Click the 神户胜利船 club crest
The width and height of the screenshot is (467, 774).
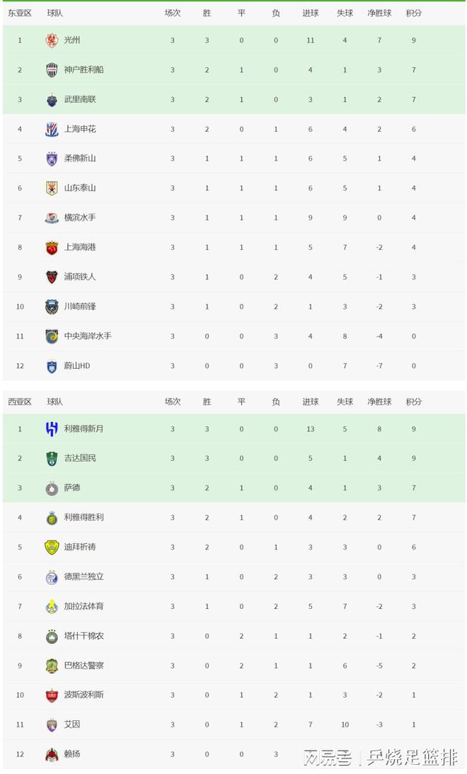pyautogui.click(x=52, y=70)
